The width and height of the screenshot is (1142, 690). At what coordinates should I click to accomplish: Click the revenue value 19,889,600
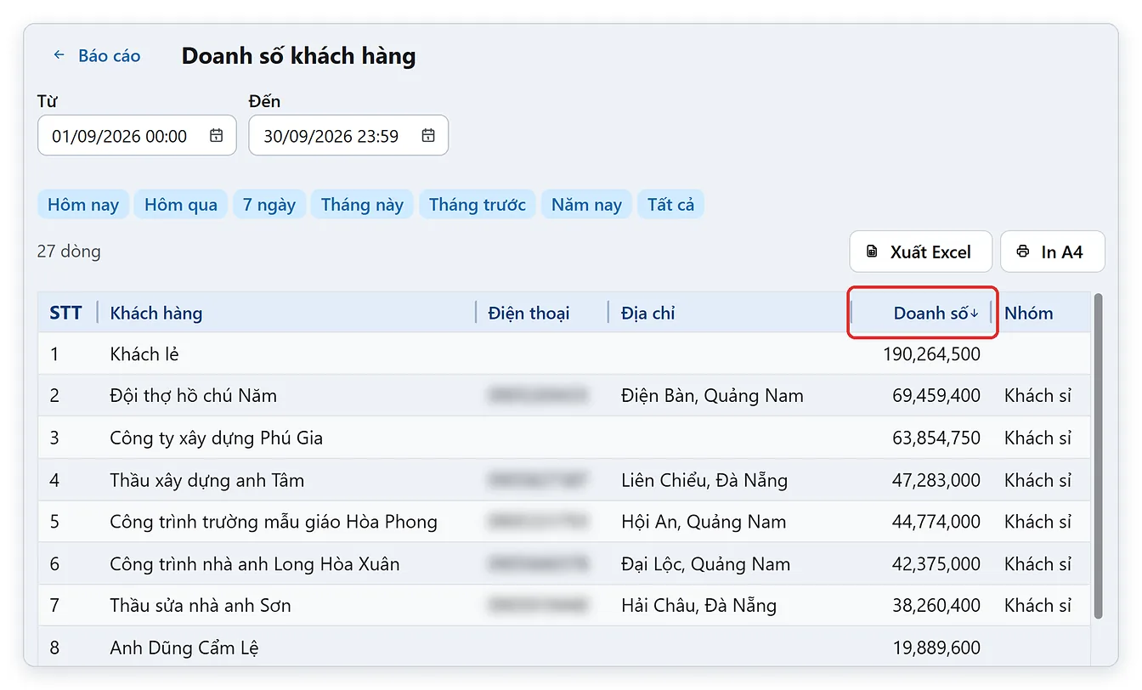point(936,648)
